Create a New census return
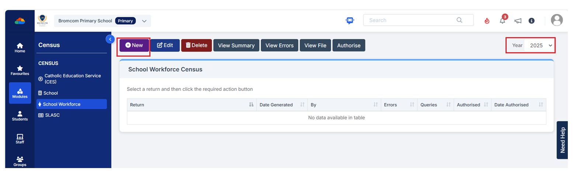 (134, 45)
